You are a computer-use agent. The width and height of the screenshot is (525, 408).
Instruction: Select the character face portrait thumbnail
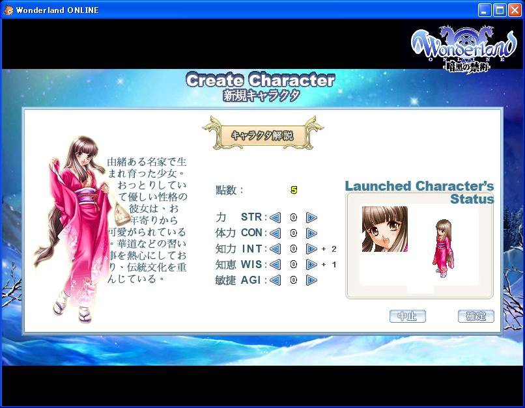[x=385, y=229]
